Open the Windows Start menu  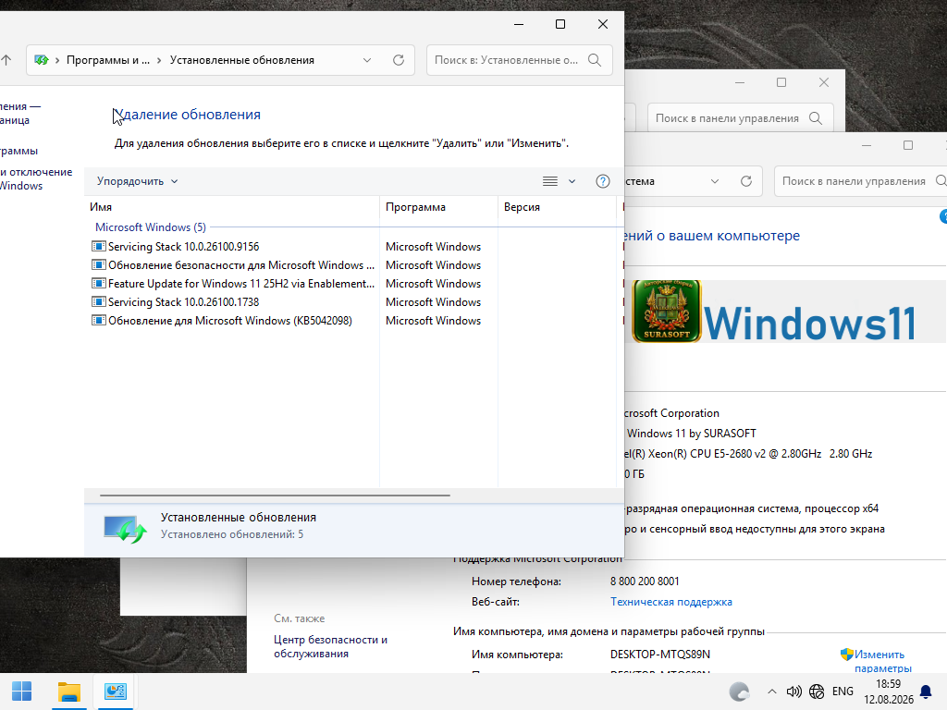(22, 692)
